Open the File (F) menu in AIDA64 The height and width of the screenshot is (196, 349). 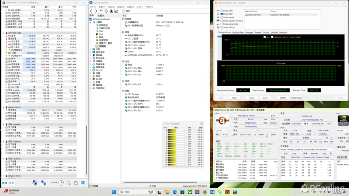pos(92,7)
